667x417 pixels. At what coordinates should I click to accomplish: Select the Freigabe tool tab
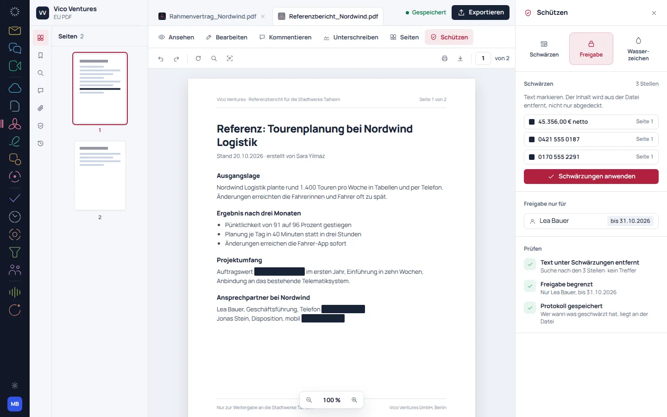point(591,49)
